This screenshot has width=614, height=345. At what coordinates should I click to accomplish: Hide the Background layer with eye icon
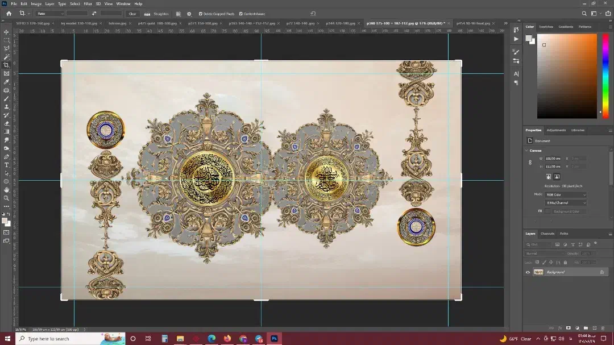point(528,272)
